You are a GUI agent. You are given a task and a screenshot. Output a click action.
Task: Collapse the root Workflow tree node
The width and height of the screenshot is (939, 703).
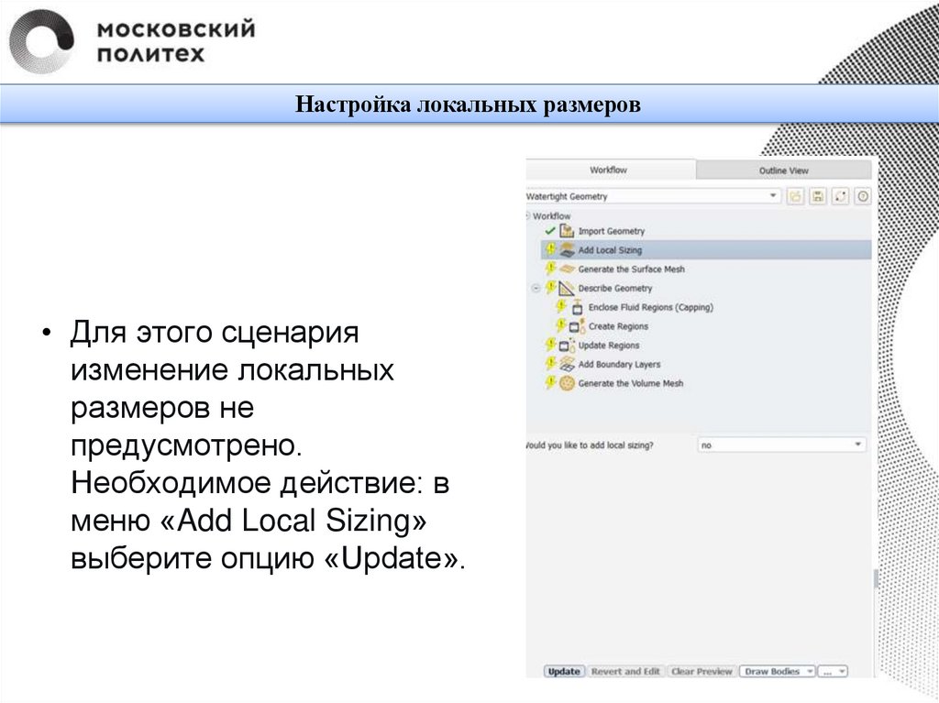[x=527, y=215]
